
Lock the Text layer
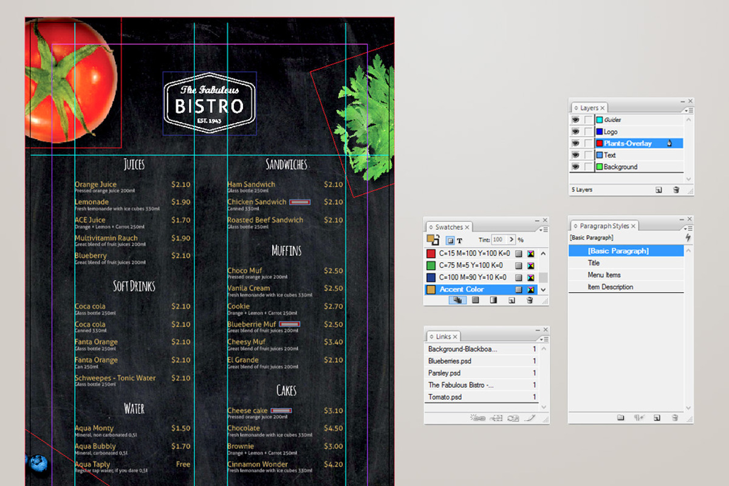tap(587, 155)
